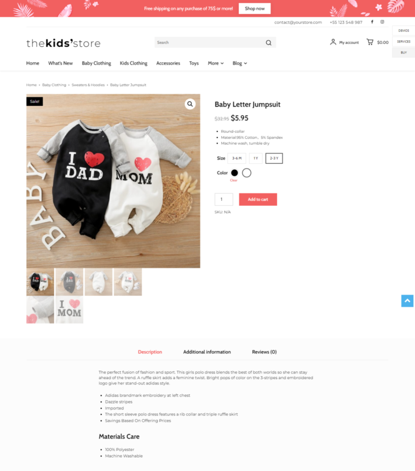Screen dimensions: 415x471
Task: Open the Facebook social icon
Action: point(372,22)
